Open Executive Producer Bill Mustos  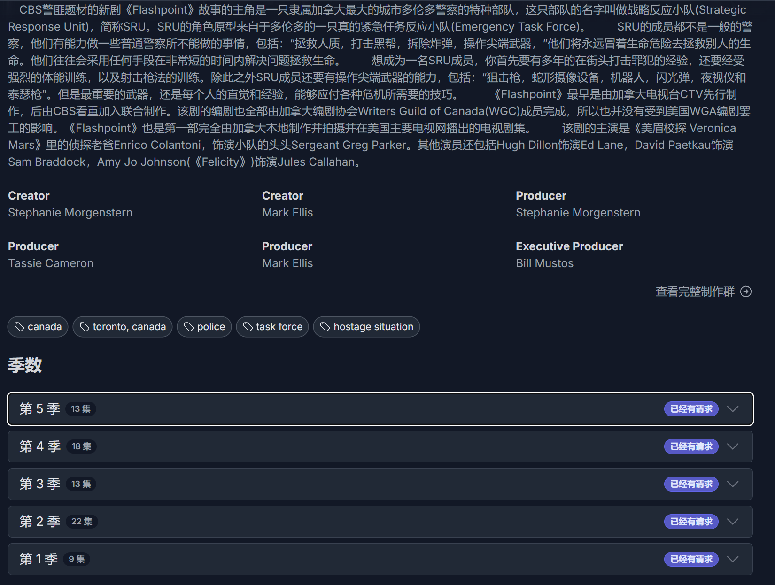point(545,263)
